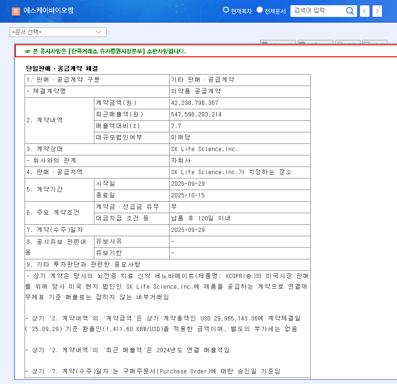Image resolution: width=397 pixels, height=384 pixels.
Task: Click the 최근매출액(원) label
Action: (x=119, y=115)
